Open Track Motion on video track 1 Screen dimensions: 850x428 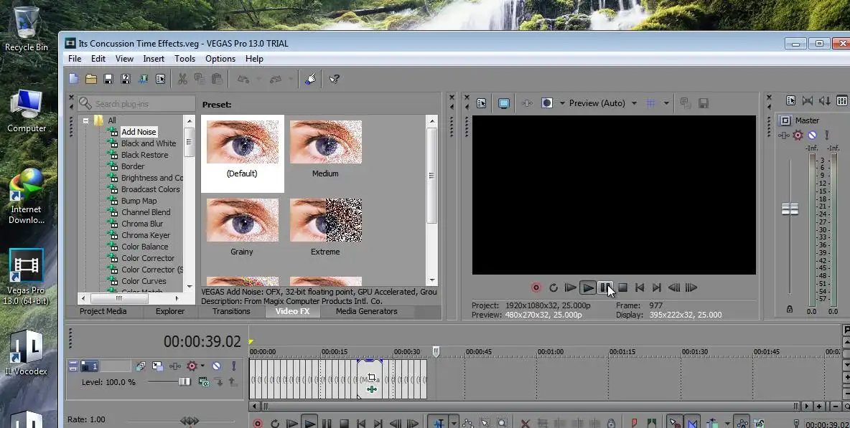[158, 366]
